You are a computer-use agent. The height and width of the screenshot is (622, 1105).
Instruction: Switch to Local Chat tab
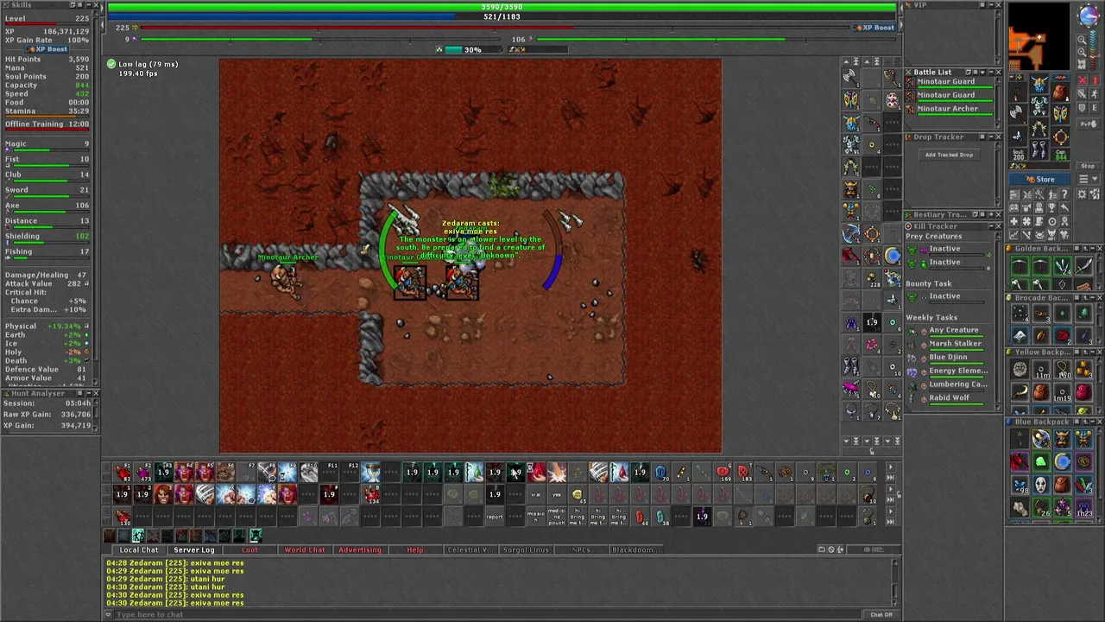[x=139, y=549]
